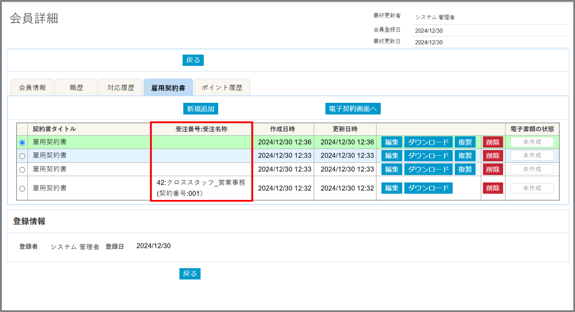Viewport: 575px width, 312px height.
Task: Click ダウンロード in the white 12:33 row
Action: [x=428, y=169]
